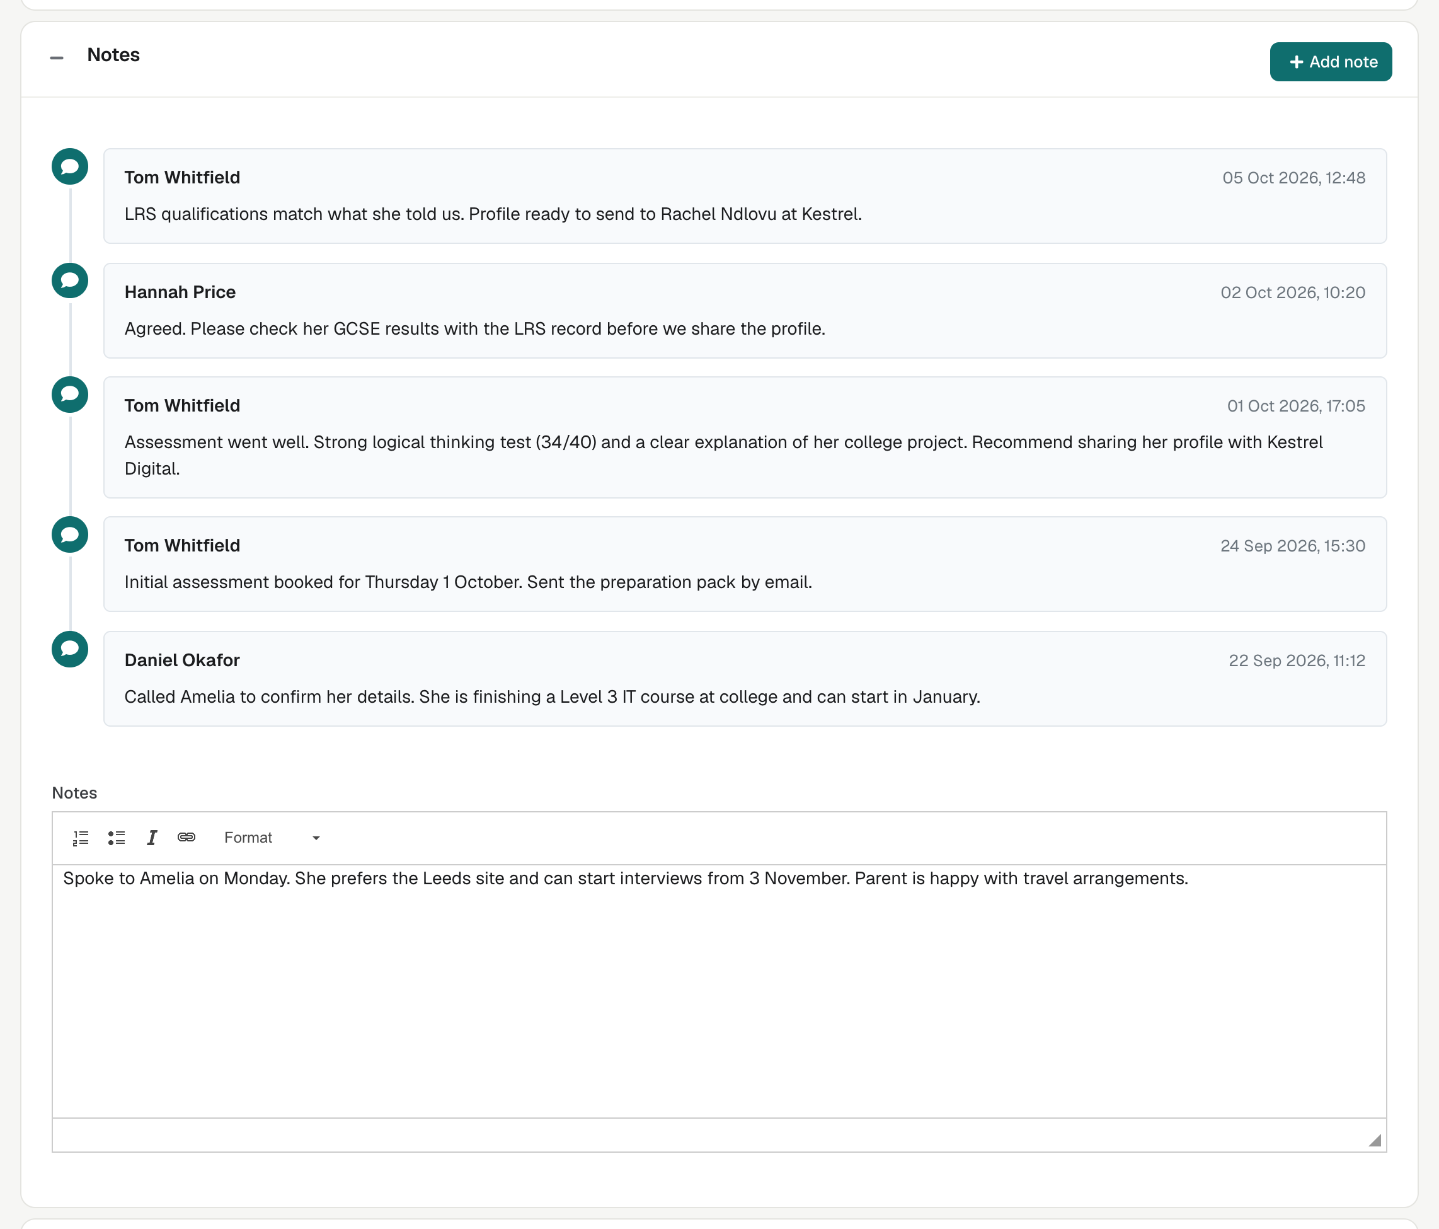This screenshot has width=1439, height=1229.
Task: Click the comment icon beside Daniel Okafor's note
Action: coord(70,649)
